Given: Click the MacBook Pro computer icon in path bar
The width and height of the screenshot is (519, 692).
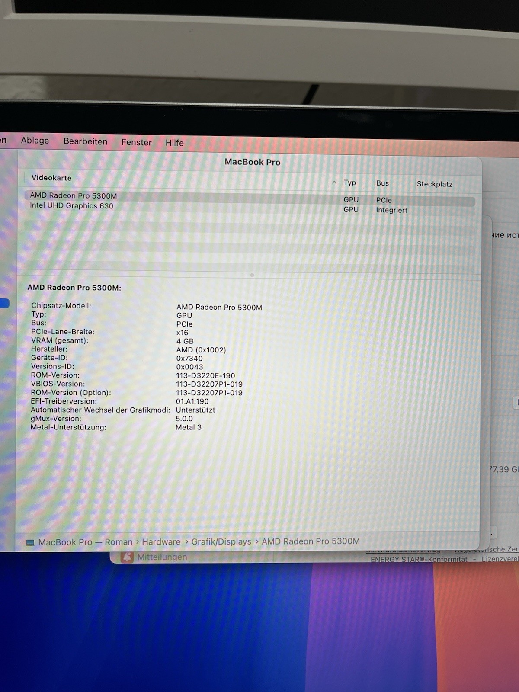Looking at the screenshot, I should tap(30, 542).
